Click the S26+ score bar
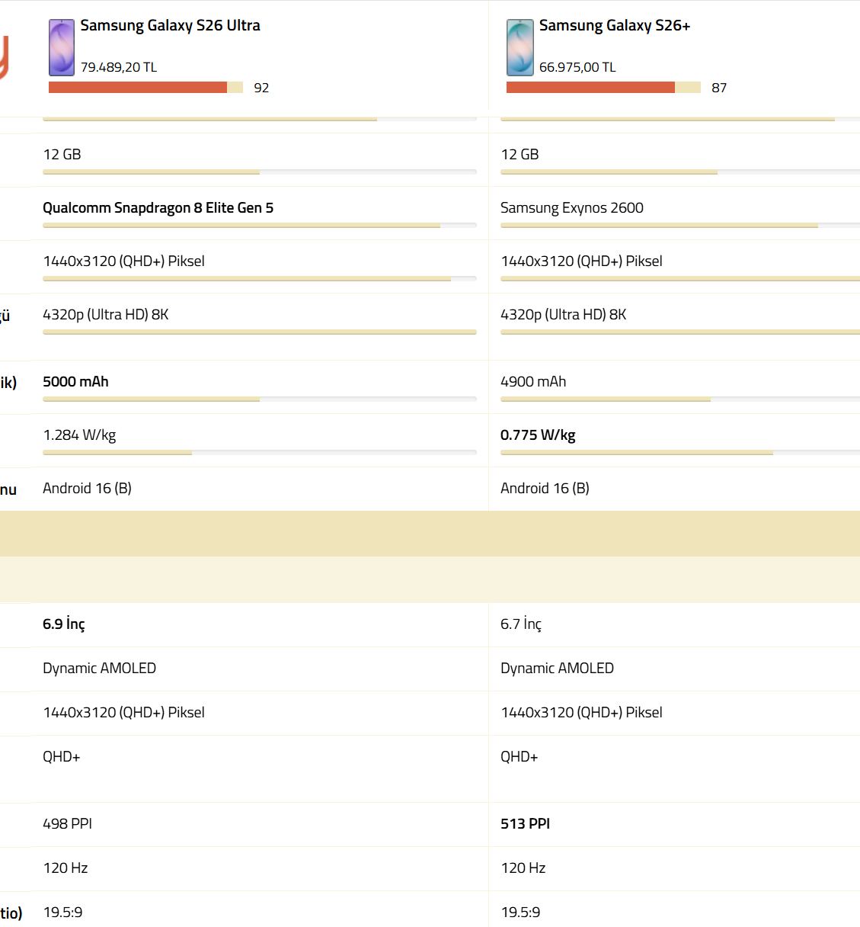The image size is (860, 927). pos(603,88)
